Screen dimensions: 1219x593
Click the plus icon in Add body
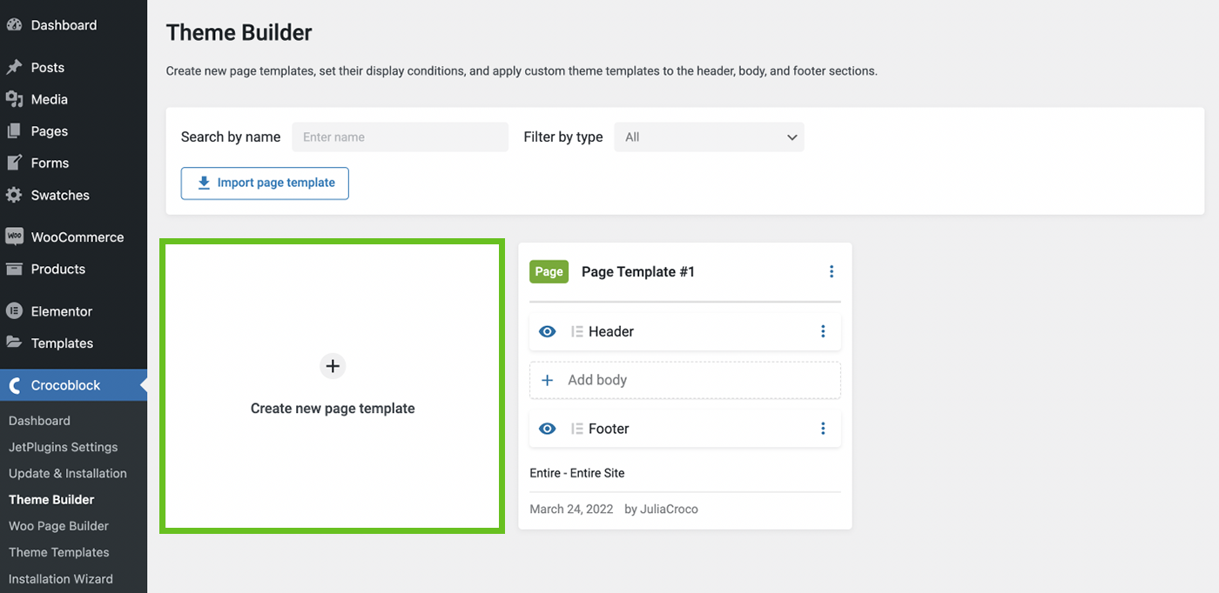coord(548,380)
